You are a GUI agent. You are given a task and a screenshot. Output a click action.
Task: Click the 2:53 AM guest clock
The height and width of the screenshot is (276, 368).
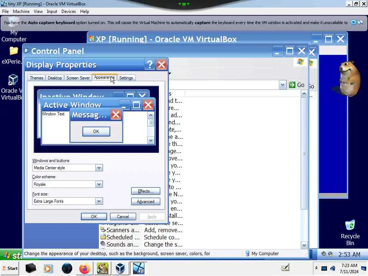click(349, 254)
